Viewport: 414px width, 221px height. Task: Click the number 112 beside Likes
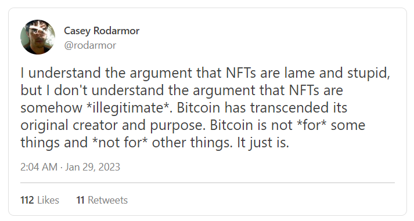(x=27, y=200)
